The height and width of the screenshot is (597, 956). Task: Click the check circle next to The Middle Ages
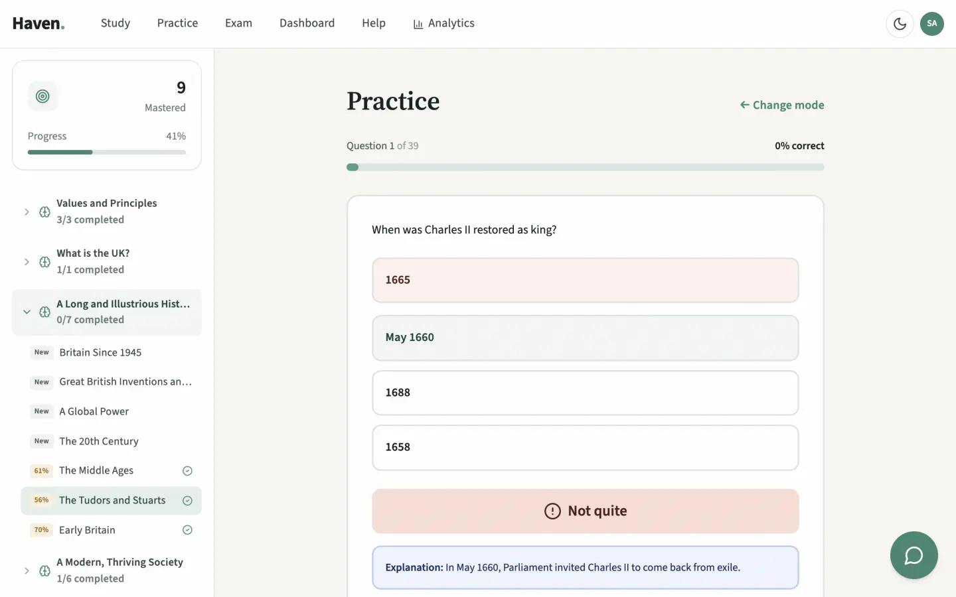[x=187, y=471]
